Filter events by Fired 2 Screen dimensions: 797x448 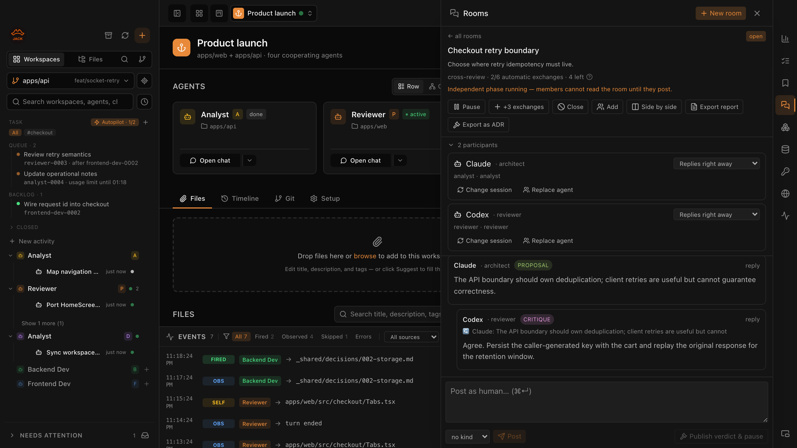click(x=264, y=337)
